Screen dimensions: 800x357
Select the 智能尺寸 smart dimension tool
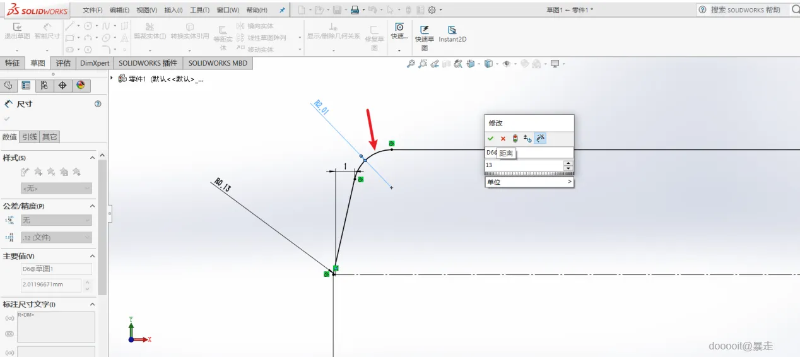[47, 31]
